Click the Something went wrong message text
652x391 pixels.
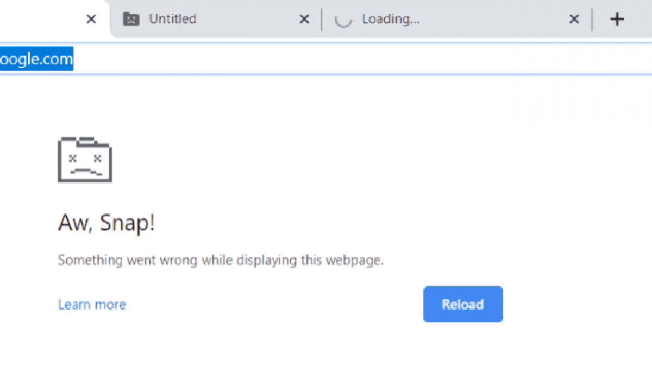pos(221,260)
